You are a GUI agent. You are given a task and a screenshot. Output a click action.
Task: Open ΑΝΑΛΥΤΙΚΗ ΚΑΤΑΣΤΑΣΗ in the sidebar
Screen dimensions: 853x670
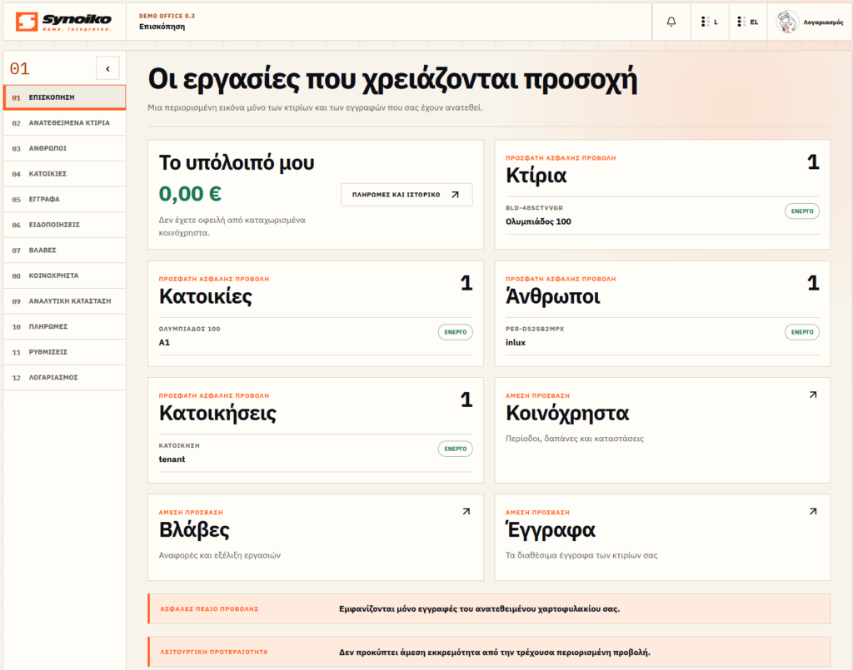coord(65,301)
